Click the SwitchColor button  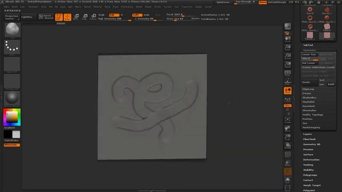[12, 140]
